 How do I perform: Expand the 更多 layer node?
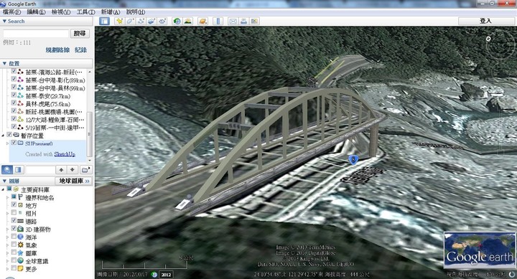pyautogui.click(x=8, y=269)
